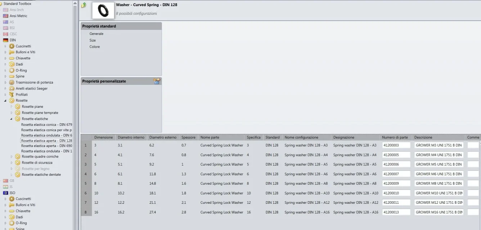Open the Size standard property

click(x=93, y=40)
